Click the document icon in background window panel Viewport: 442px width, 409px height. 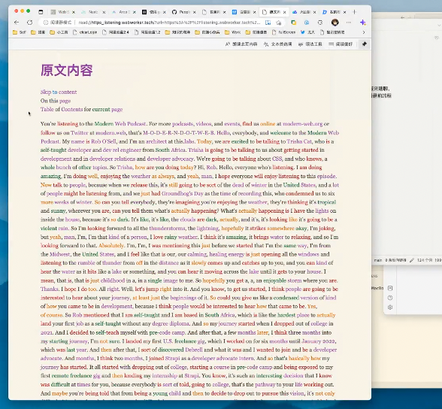390,288
